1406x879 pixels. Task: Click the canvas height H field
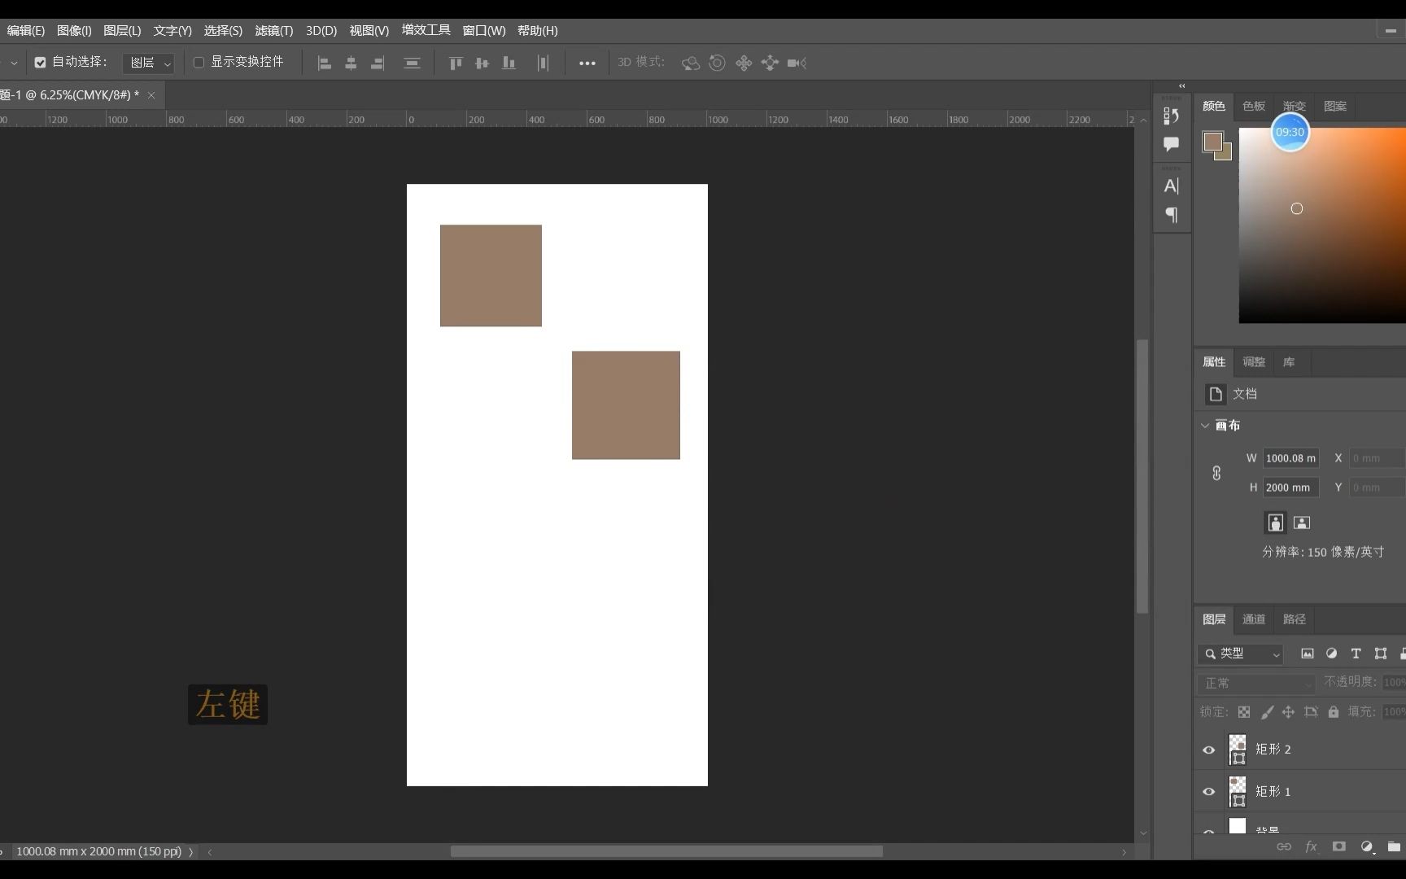1290,488
